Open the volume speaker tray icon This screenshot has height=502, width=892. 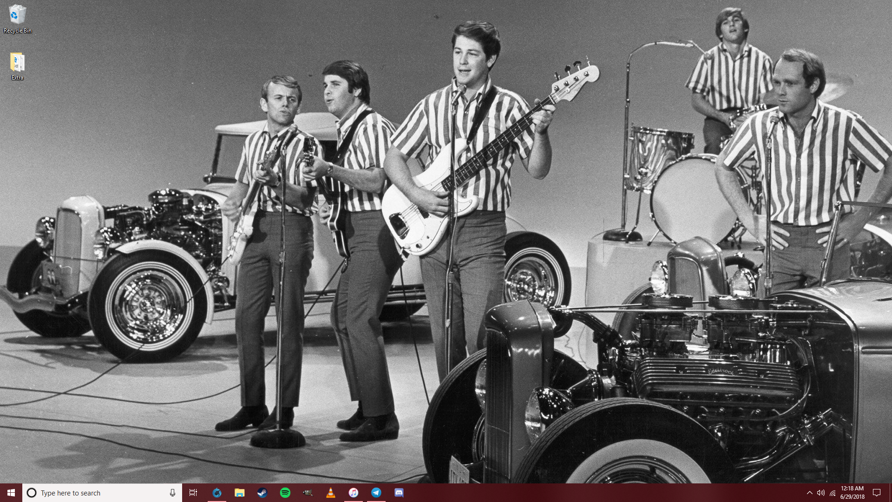pos(821,493)
